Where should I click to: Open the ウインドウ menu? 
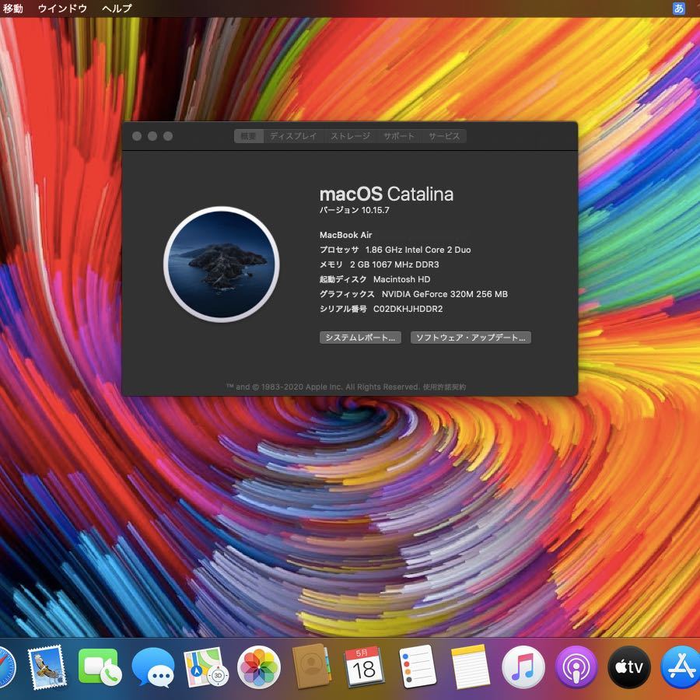tap(62, 9)
